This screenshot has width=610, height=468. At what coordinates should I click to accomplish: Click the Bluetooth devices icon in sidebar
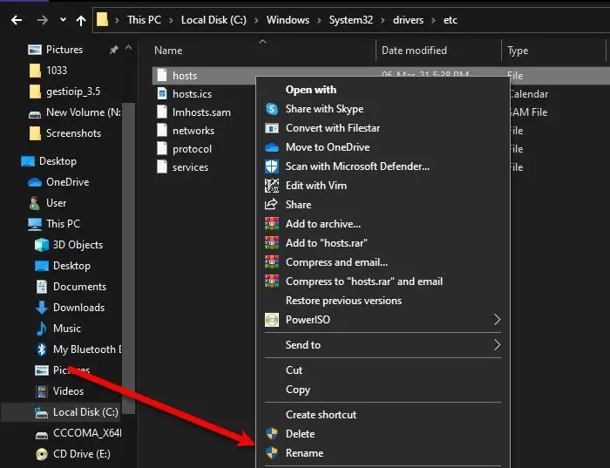pos(42,349)
